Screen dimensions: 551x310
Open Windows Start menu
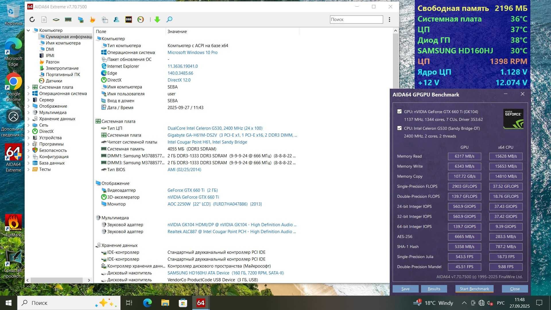(9, 303)
